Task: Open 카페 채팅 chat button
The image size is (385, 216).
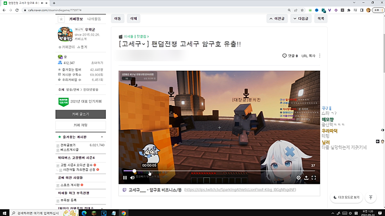Action: [x=80, y=125]
